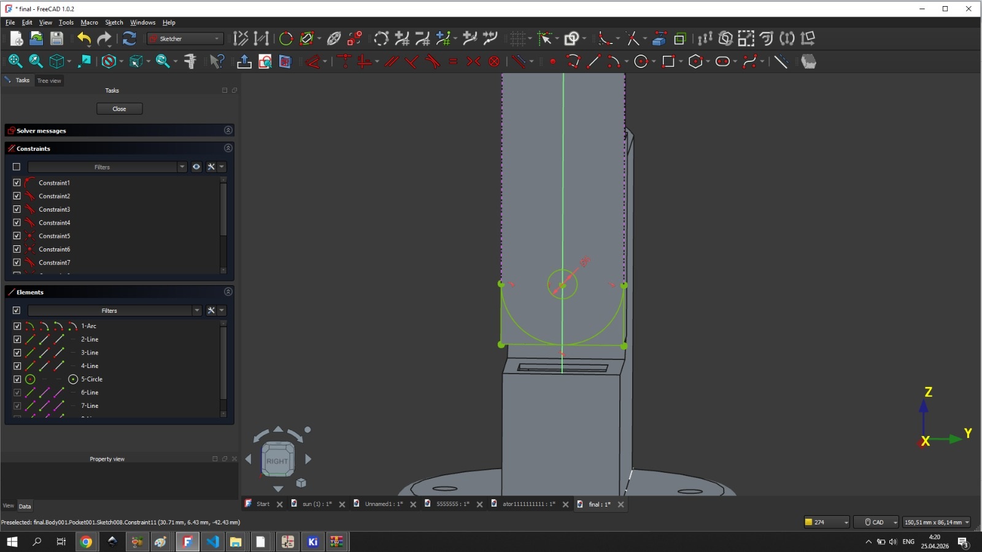Open the Sketch menu
Screen dimensions: 982x552
coord(114,22)
